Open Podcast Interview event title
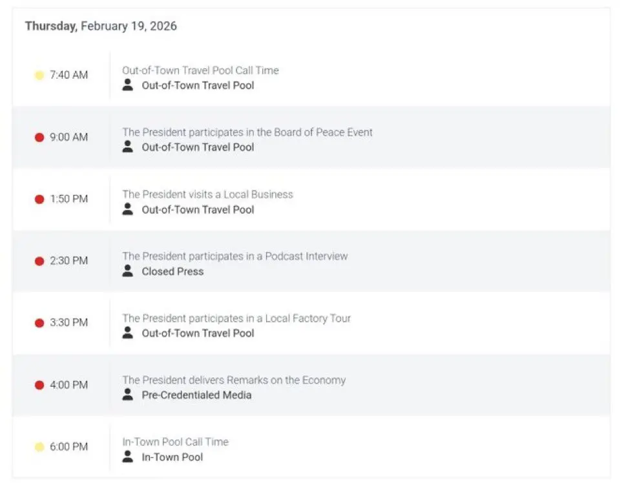This screenshot has width=637, height=487. [235, 256]
